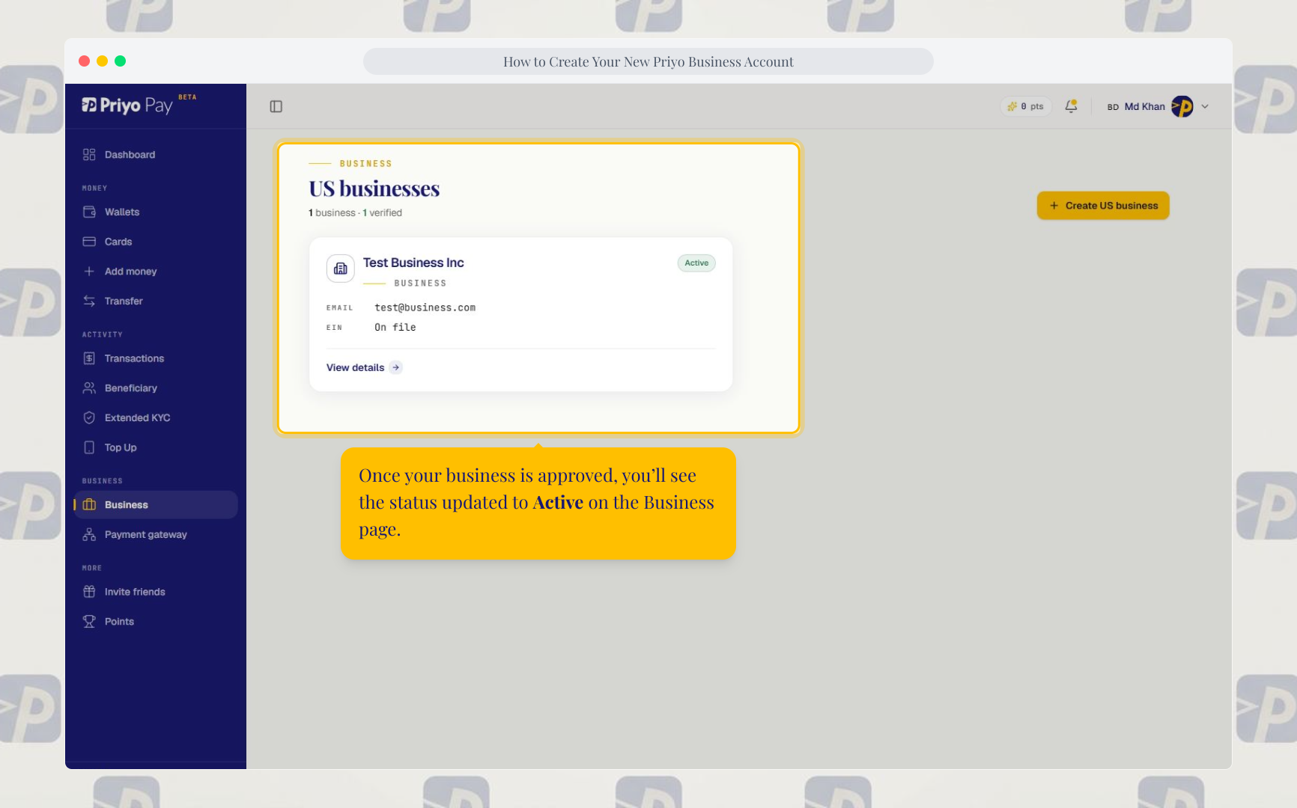
Task: Open the Points page
Action: [x=156, y=622]
